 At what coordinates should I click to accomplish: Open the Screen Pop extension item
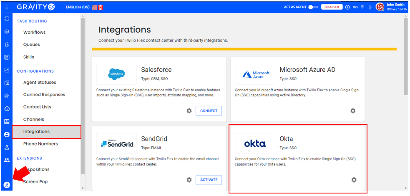point(35,182)
